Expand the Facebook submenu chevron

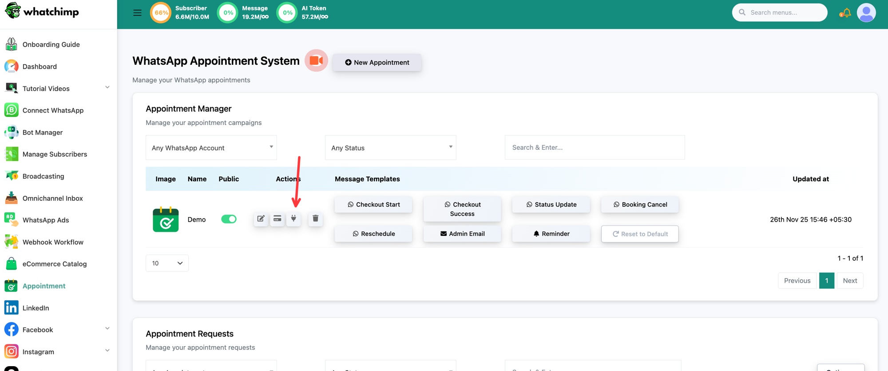click(x=107, y=328)
